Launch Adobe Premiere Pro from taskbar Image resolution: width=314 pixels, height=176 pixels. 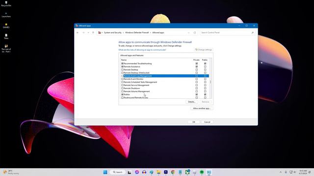(x=166, y=172)
